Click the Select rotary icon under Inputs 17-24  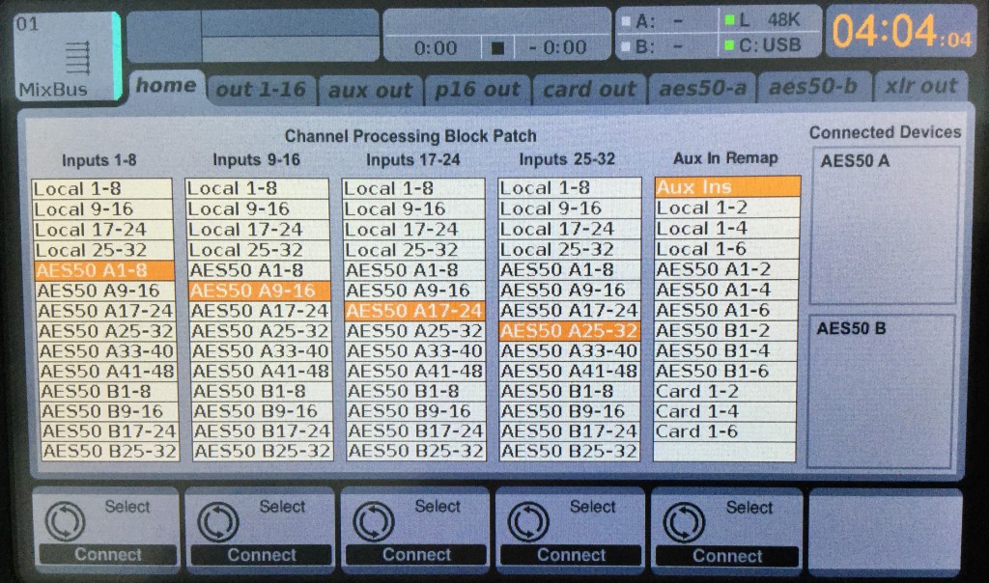click(x=374, y=522)
